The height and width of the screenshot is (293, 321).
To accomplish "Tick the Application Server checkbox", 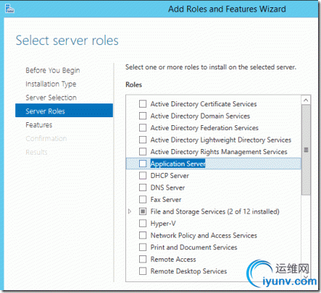I will pyautogui.click(x=143, y=164).
